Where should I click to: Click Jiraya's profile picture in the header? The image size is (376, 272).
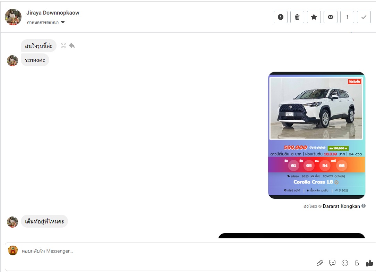pos(13,17)
